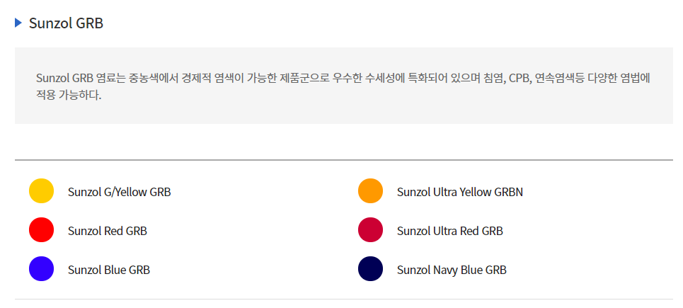Screen dimensions: 683x308
Task: Click the thin divider line below the swatches
Action: pos(344,299)
